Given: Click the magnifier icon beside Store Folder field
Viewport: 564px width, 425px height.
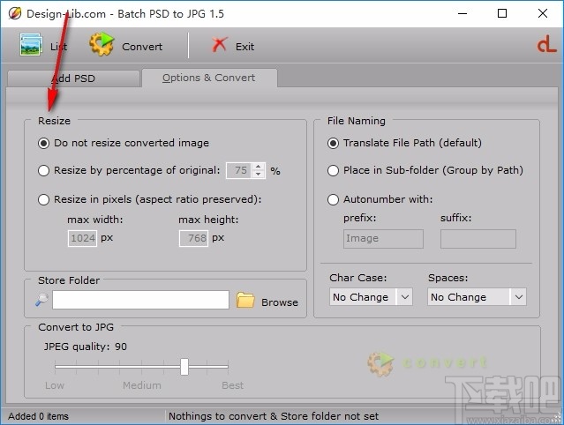Looking at the screenshot, I should 41,300.
